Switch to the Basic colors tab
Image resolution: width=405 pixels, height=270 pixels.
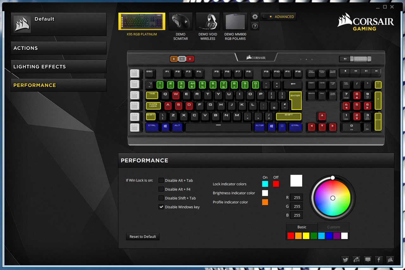[302, 227]
